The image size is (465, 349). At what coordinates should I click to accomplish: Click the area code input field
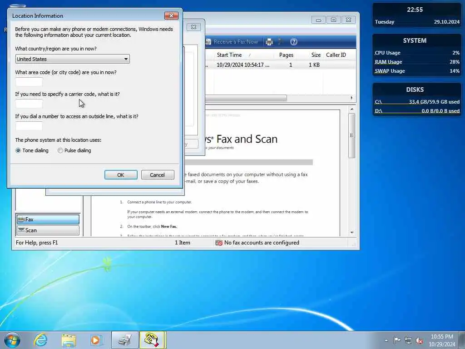pyautogui.click(x=29, y=82)
